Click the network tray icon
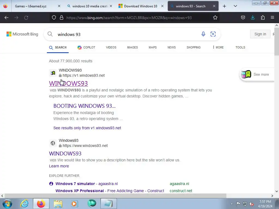The width and height of the screenshot is (279, 209). pyautogui.click(x=245, y=204)
